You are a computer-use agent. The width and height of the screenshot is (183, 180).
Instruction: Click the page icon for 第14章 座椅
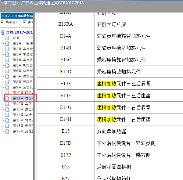click(x=7, y=115)
